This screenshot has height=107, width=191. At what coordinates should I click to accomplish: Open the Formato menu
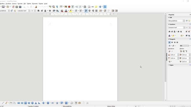point(20,4)
